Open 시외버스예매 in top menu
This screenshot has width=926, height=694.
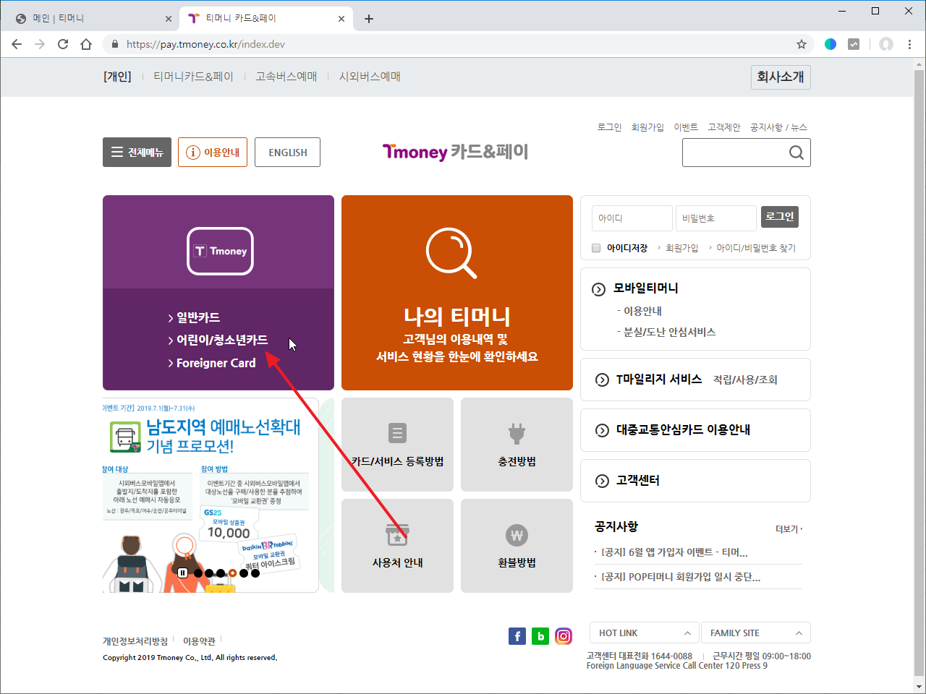370,76
